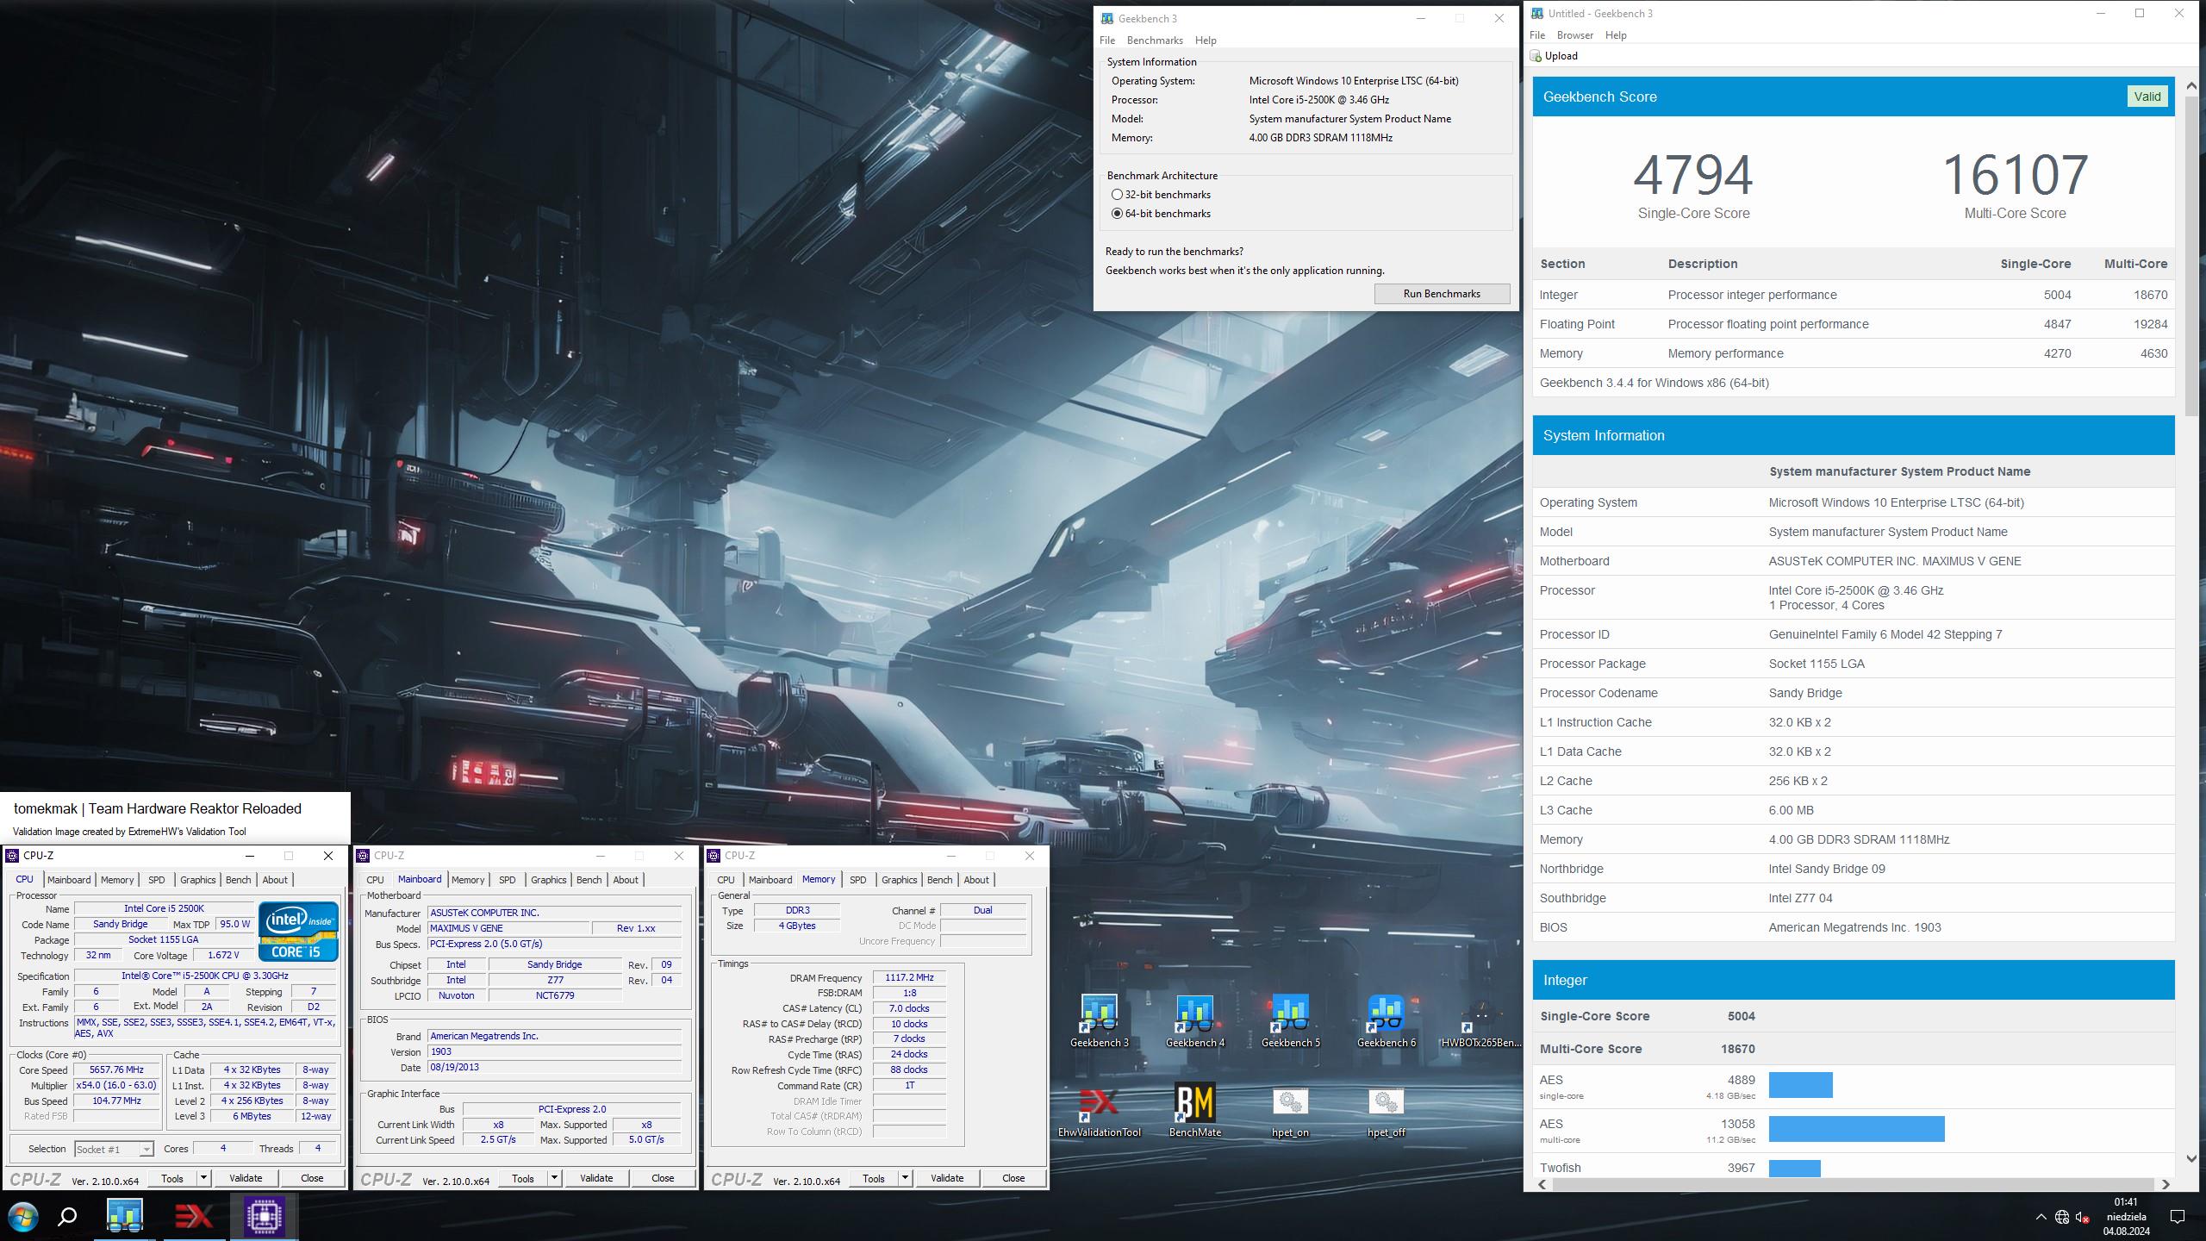Click Close button in Mainboard CPU-Z window
The image size is (2206, 1241).
tap(663, 1178)
